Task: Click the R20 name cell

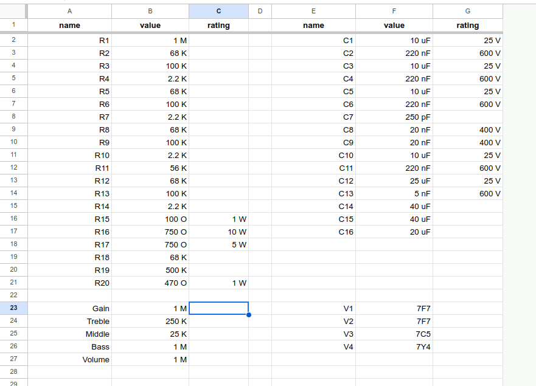Action: tap(69, 283)
